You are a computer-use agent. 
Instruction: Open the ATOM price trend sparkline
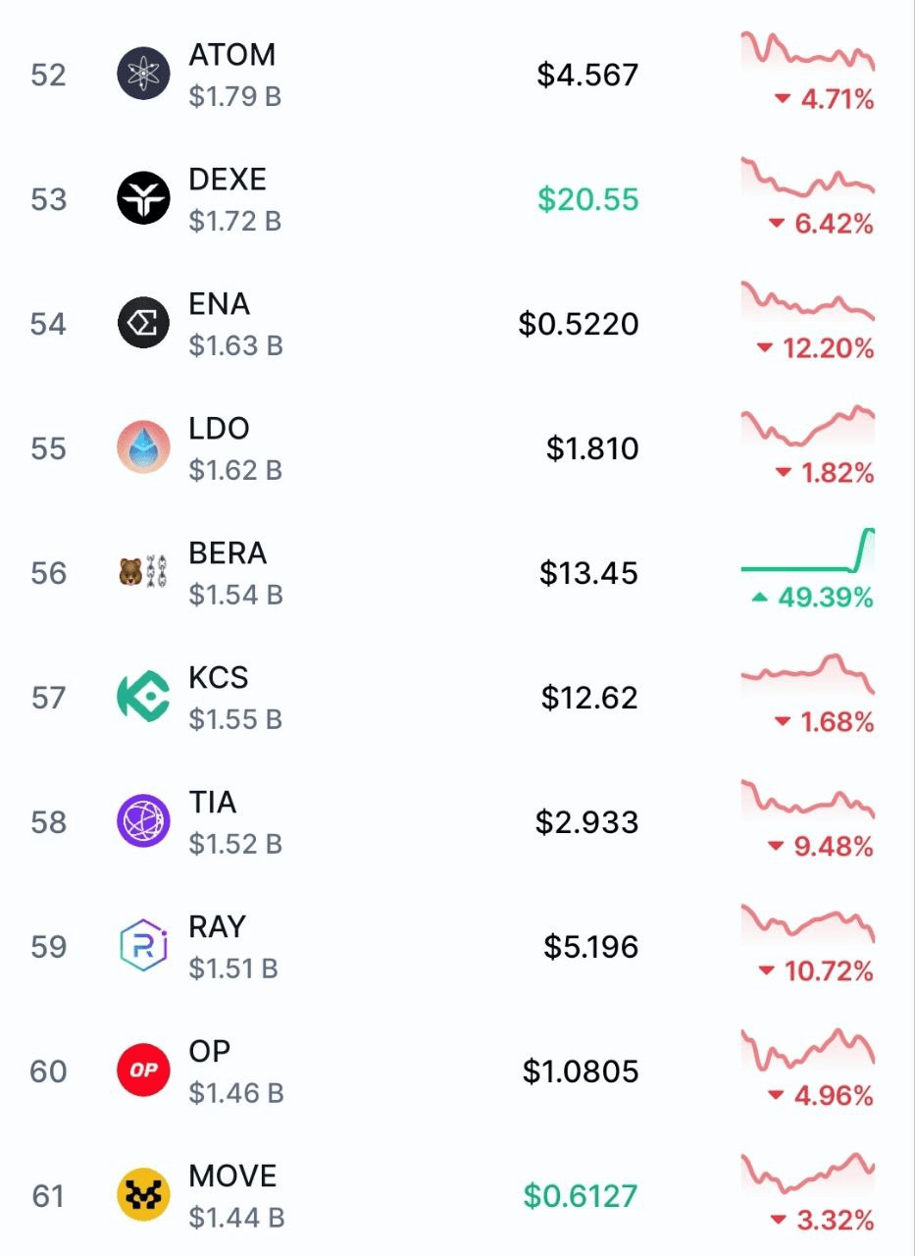click(808, 52)
